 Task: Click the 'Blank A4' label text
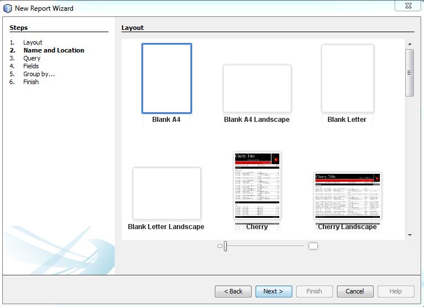click(x=166, y=119)
